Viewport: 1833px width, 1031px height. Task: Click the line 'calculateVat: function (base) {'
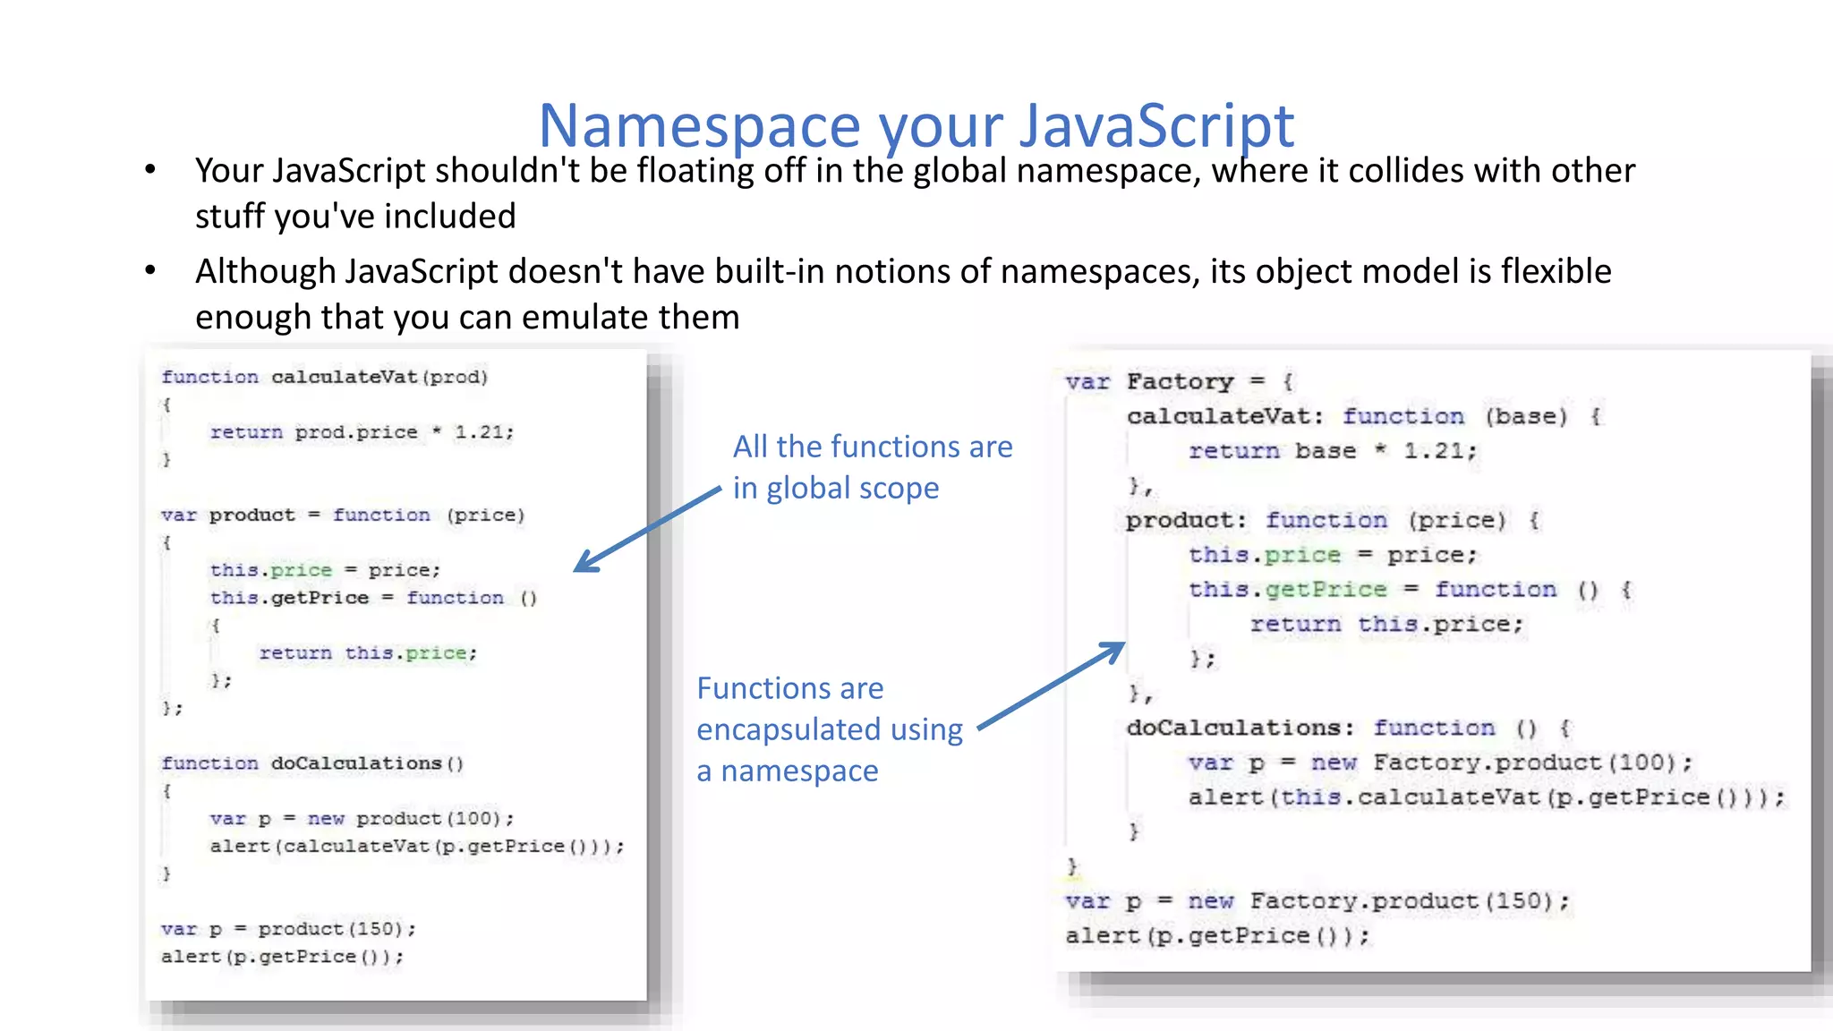(x=1365, y=416)
